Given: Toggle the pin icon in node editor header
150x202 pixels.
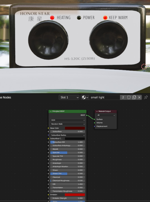Looking at the screenshot, I should [x=146, y=98].
